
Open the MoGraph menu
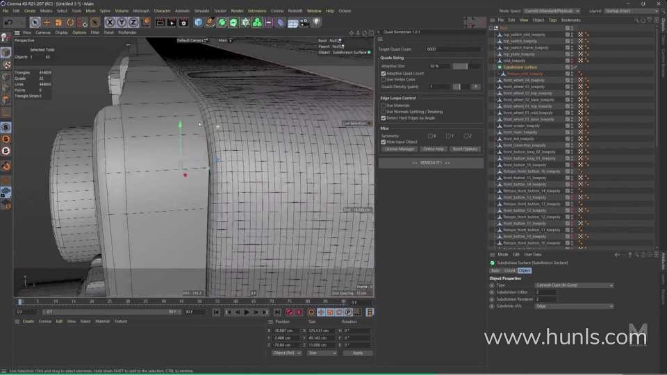142,11
